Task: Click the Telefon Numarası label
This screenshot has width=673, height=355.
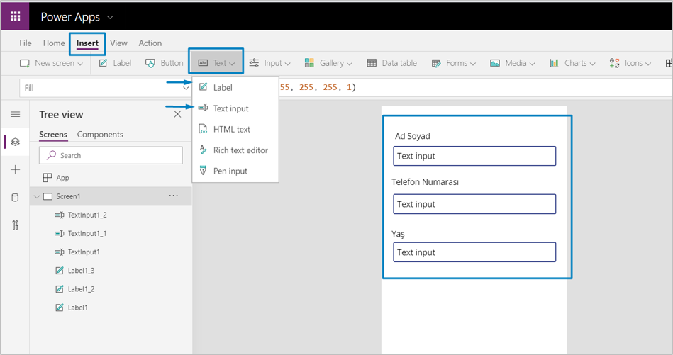Action: 425,182
